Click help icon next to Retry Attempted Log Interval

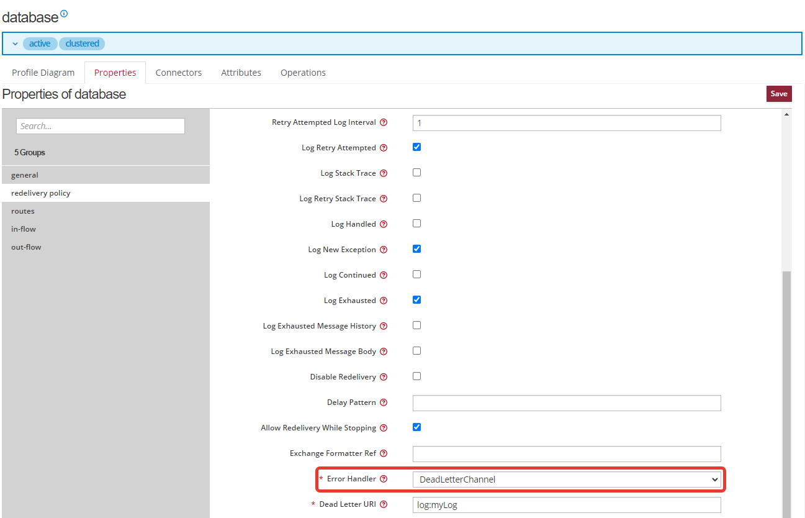pos(384,123)
